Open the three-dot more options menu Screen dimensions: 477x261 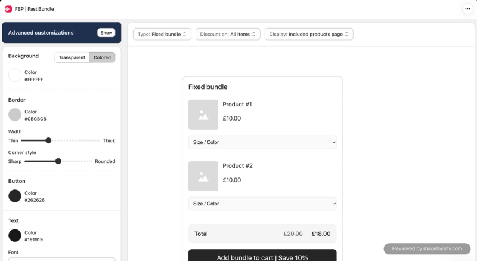pyautogui.click(x=467, y=8)
